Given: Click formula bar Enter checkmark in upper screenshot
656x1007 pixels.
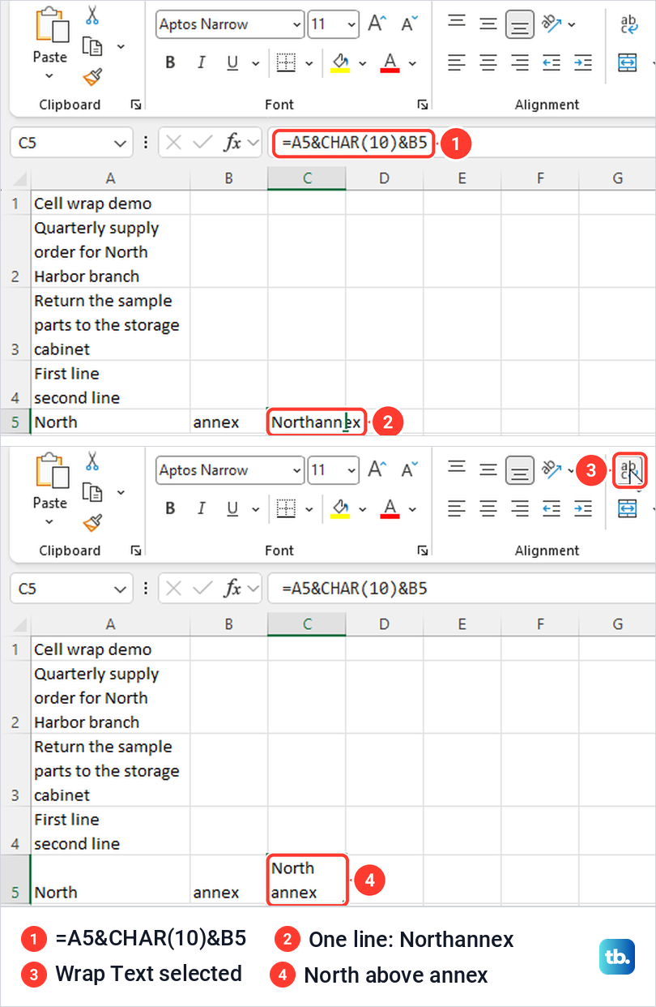Looking at the screenshot, I should (202, 144).
